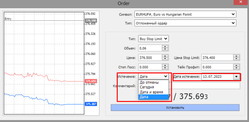Click the Стоп Лосс field
The width and height of the screenshot is (249, 122).
pos(150,67)
